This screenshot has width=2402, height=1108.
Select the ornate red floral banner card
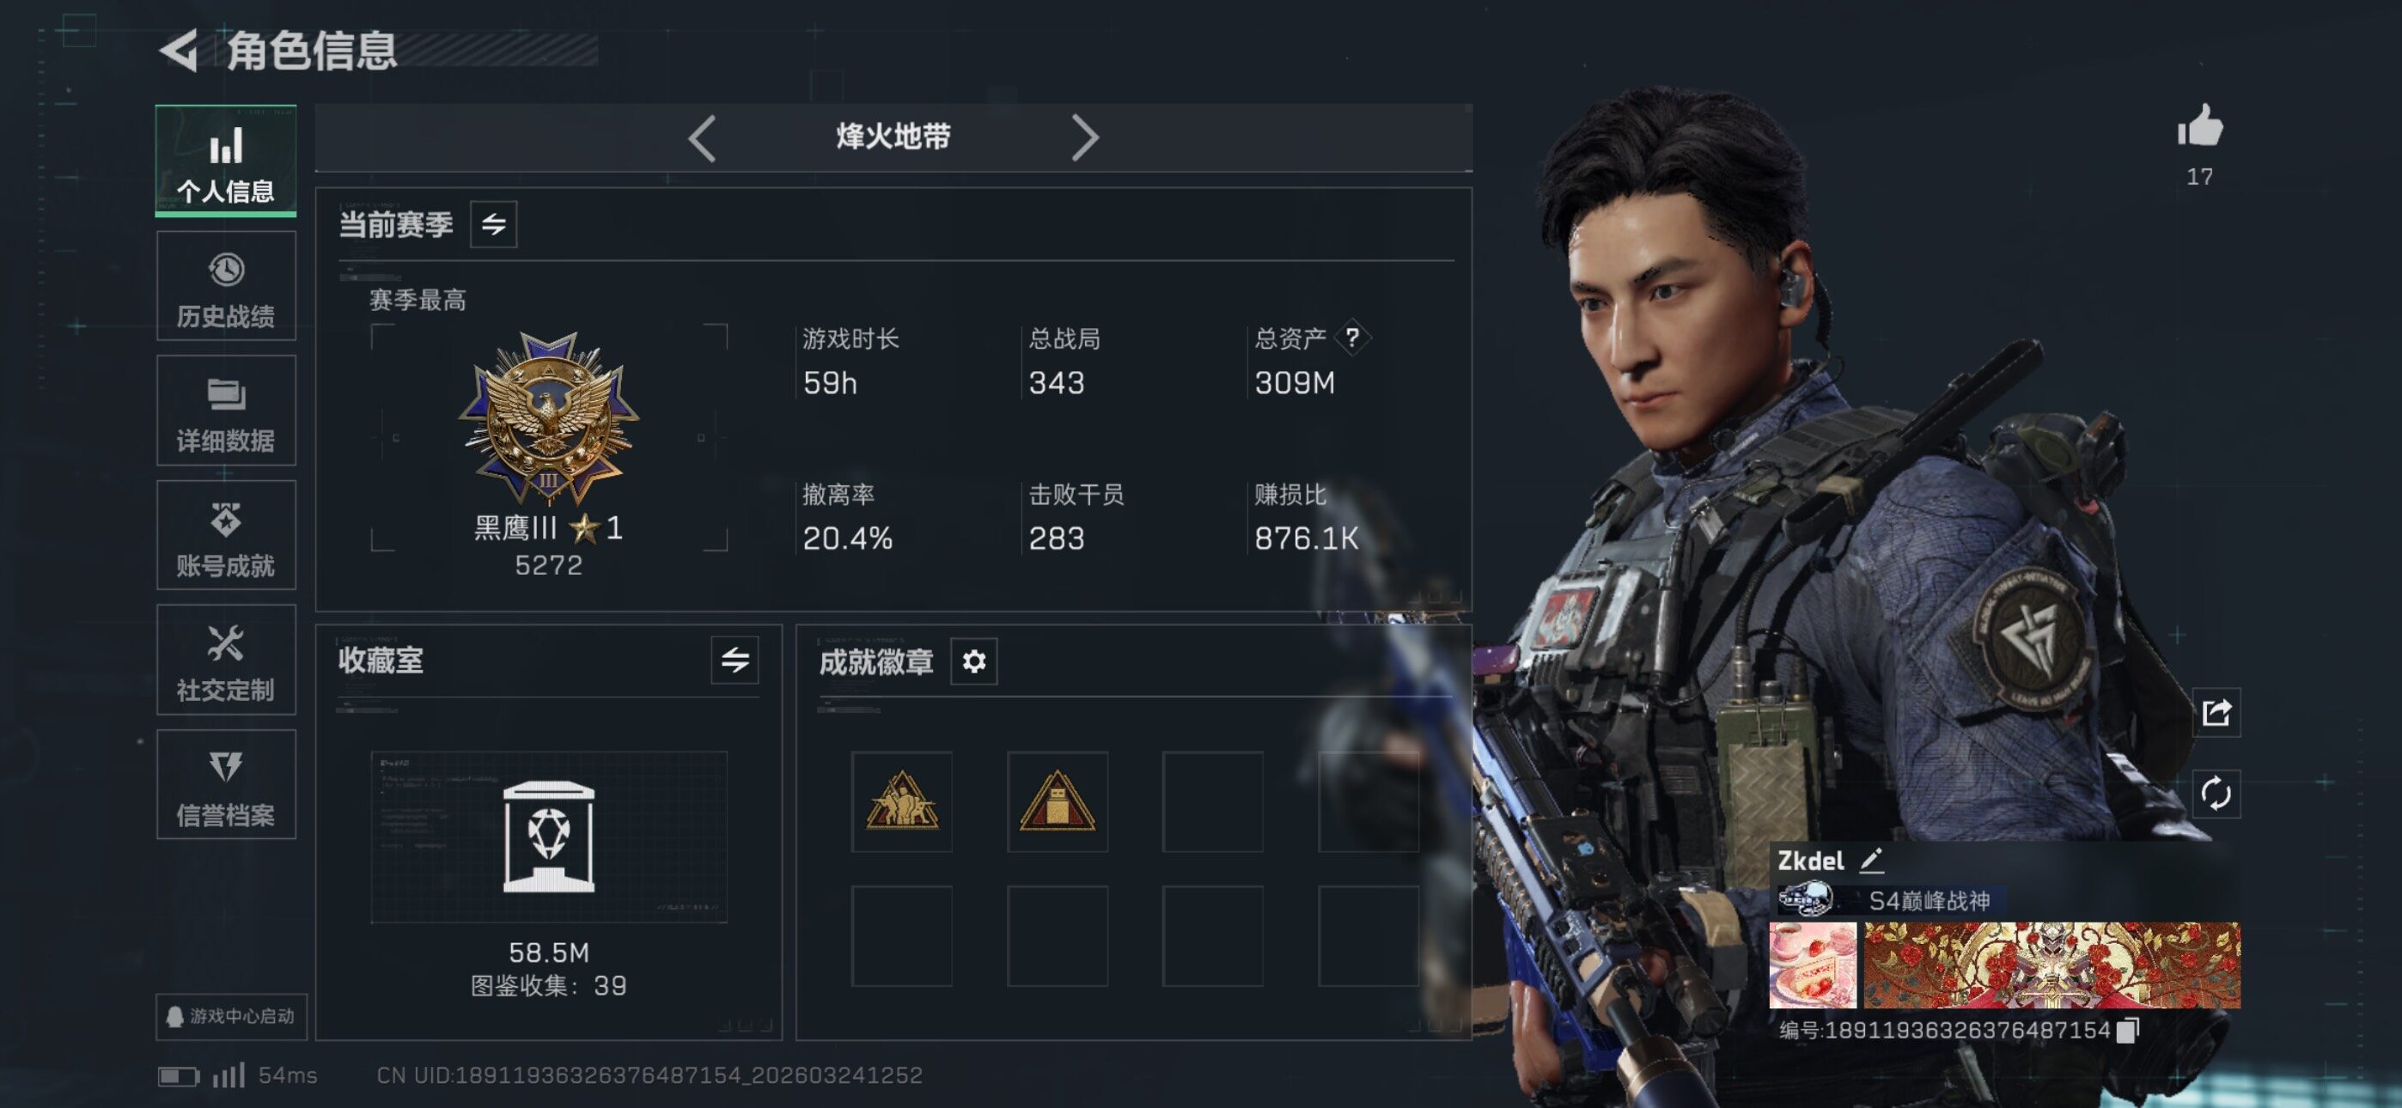point(2051,965)
